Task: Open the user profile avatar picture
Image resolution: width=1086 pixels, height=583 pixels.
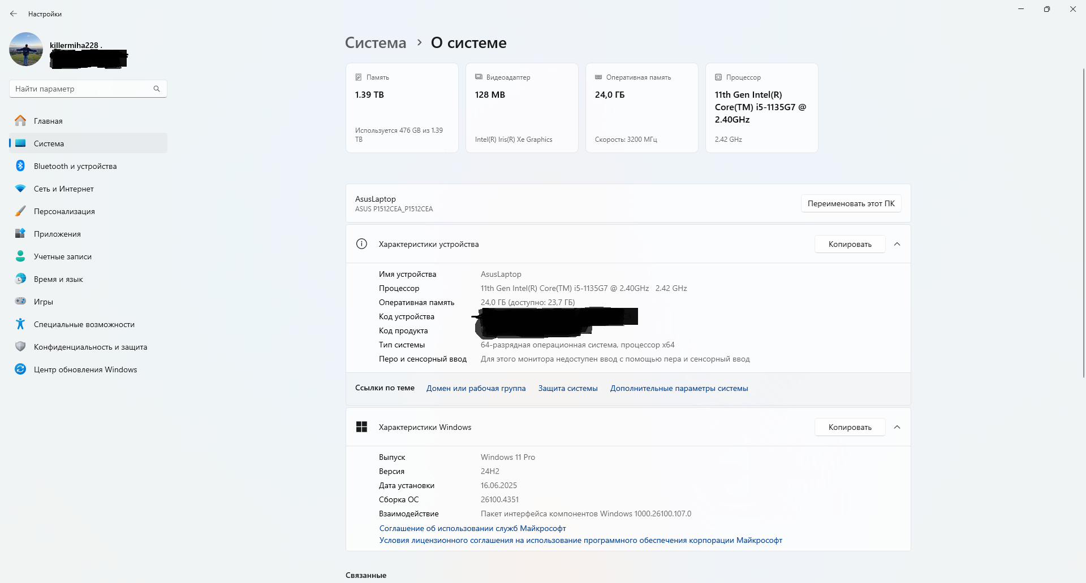Action: pos(26,49)
